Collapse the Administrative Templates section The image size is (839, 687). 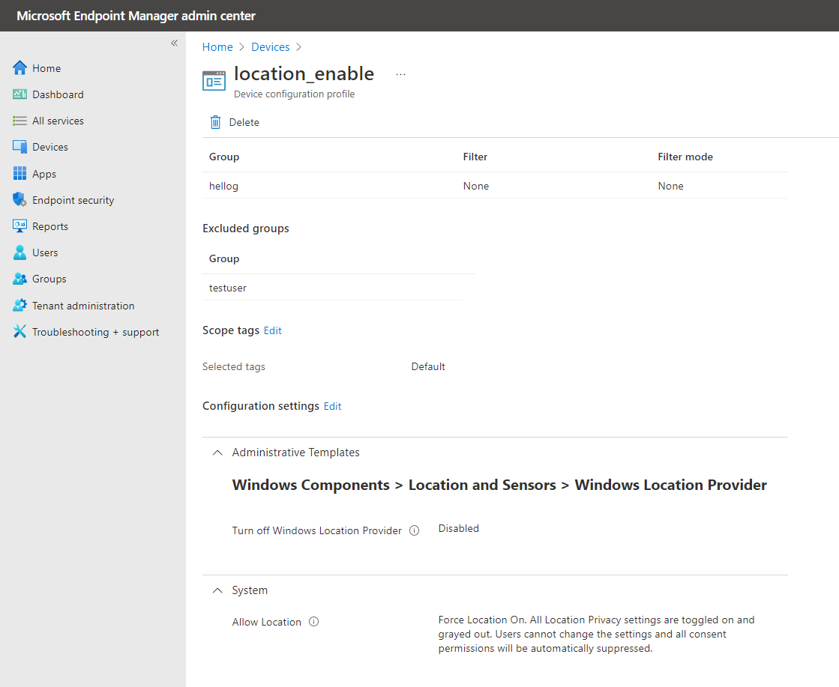tap(217, 453)
